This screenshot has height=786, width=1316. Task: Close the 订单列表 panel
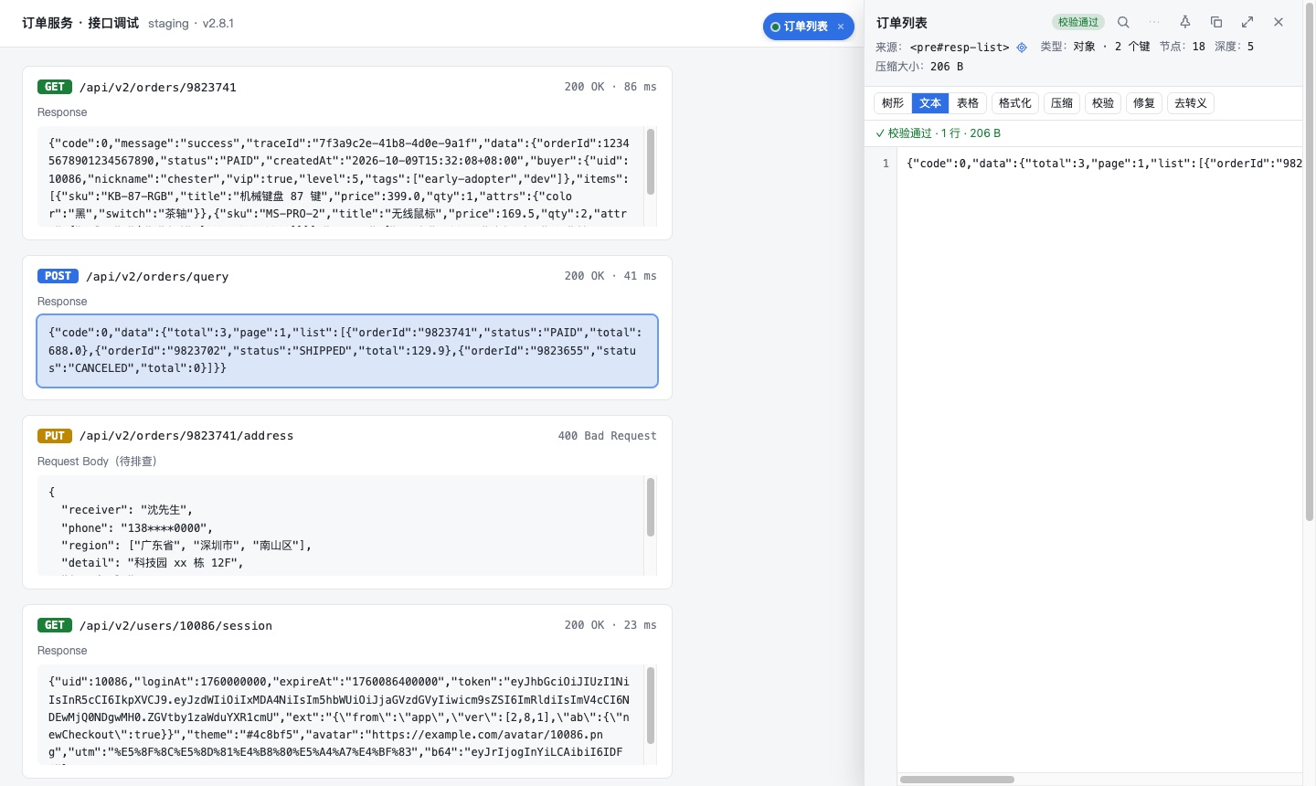click(x=1279, y=22)
